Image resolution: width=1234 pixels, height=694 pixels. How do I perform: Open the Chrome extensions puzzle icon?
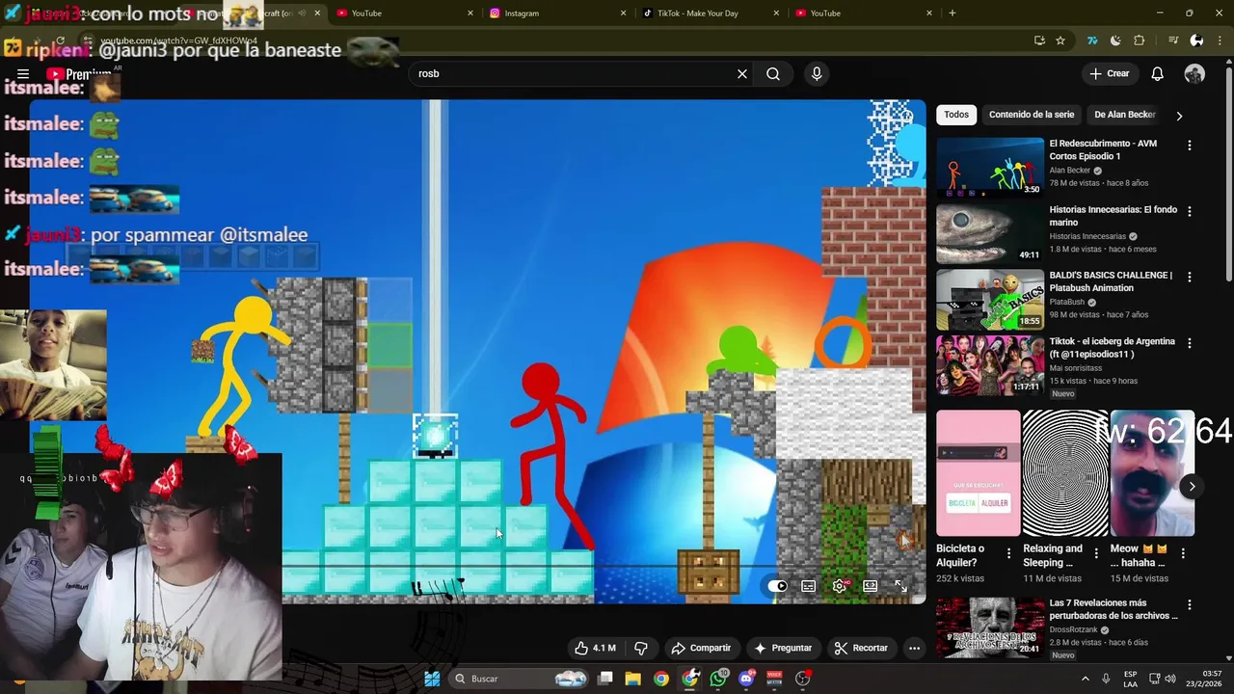pyautogui.click(x=1140, y=40)
